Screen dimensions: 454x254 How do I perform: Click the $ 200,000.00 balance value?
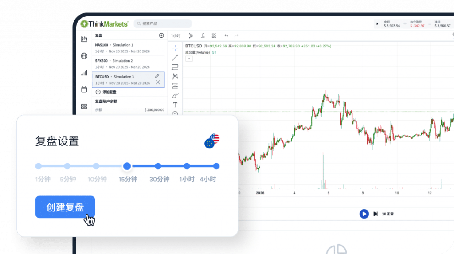coord(154,110)
